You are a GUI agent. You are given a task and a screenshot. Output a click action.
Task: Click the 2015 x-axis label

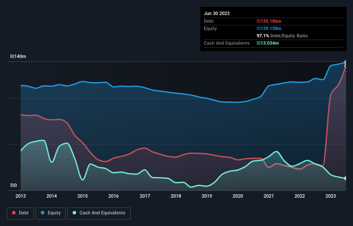pyautogui.click(x=83, y=196)
